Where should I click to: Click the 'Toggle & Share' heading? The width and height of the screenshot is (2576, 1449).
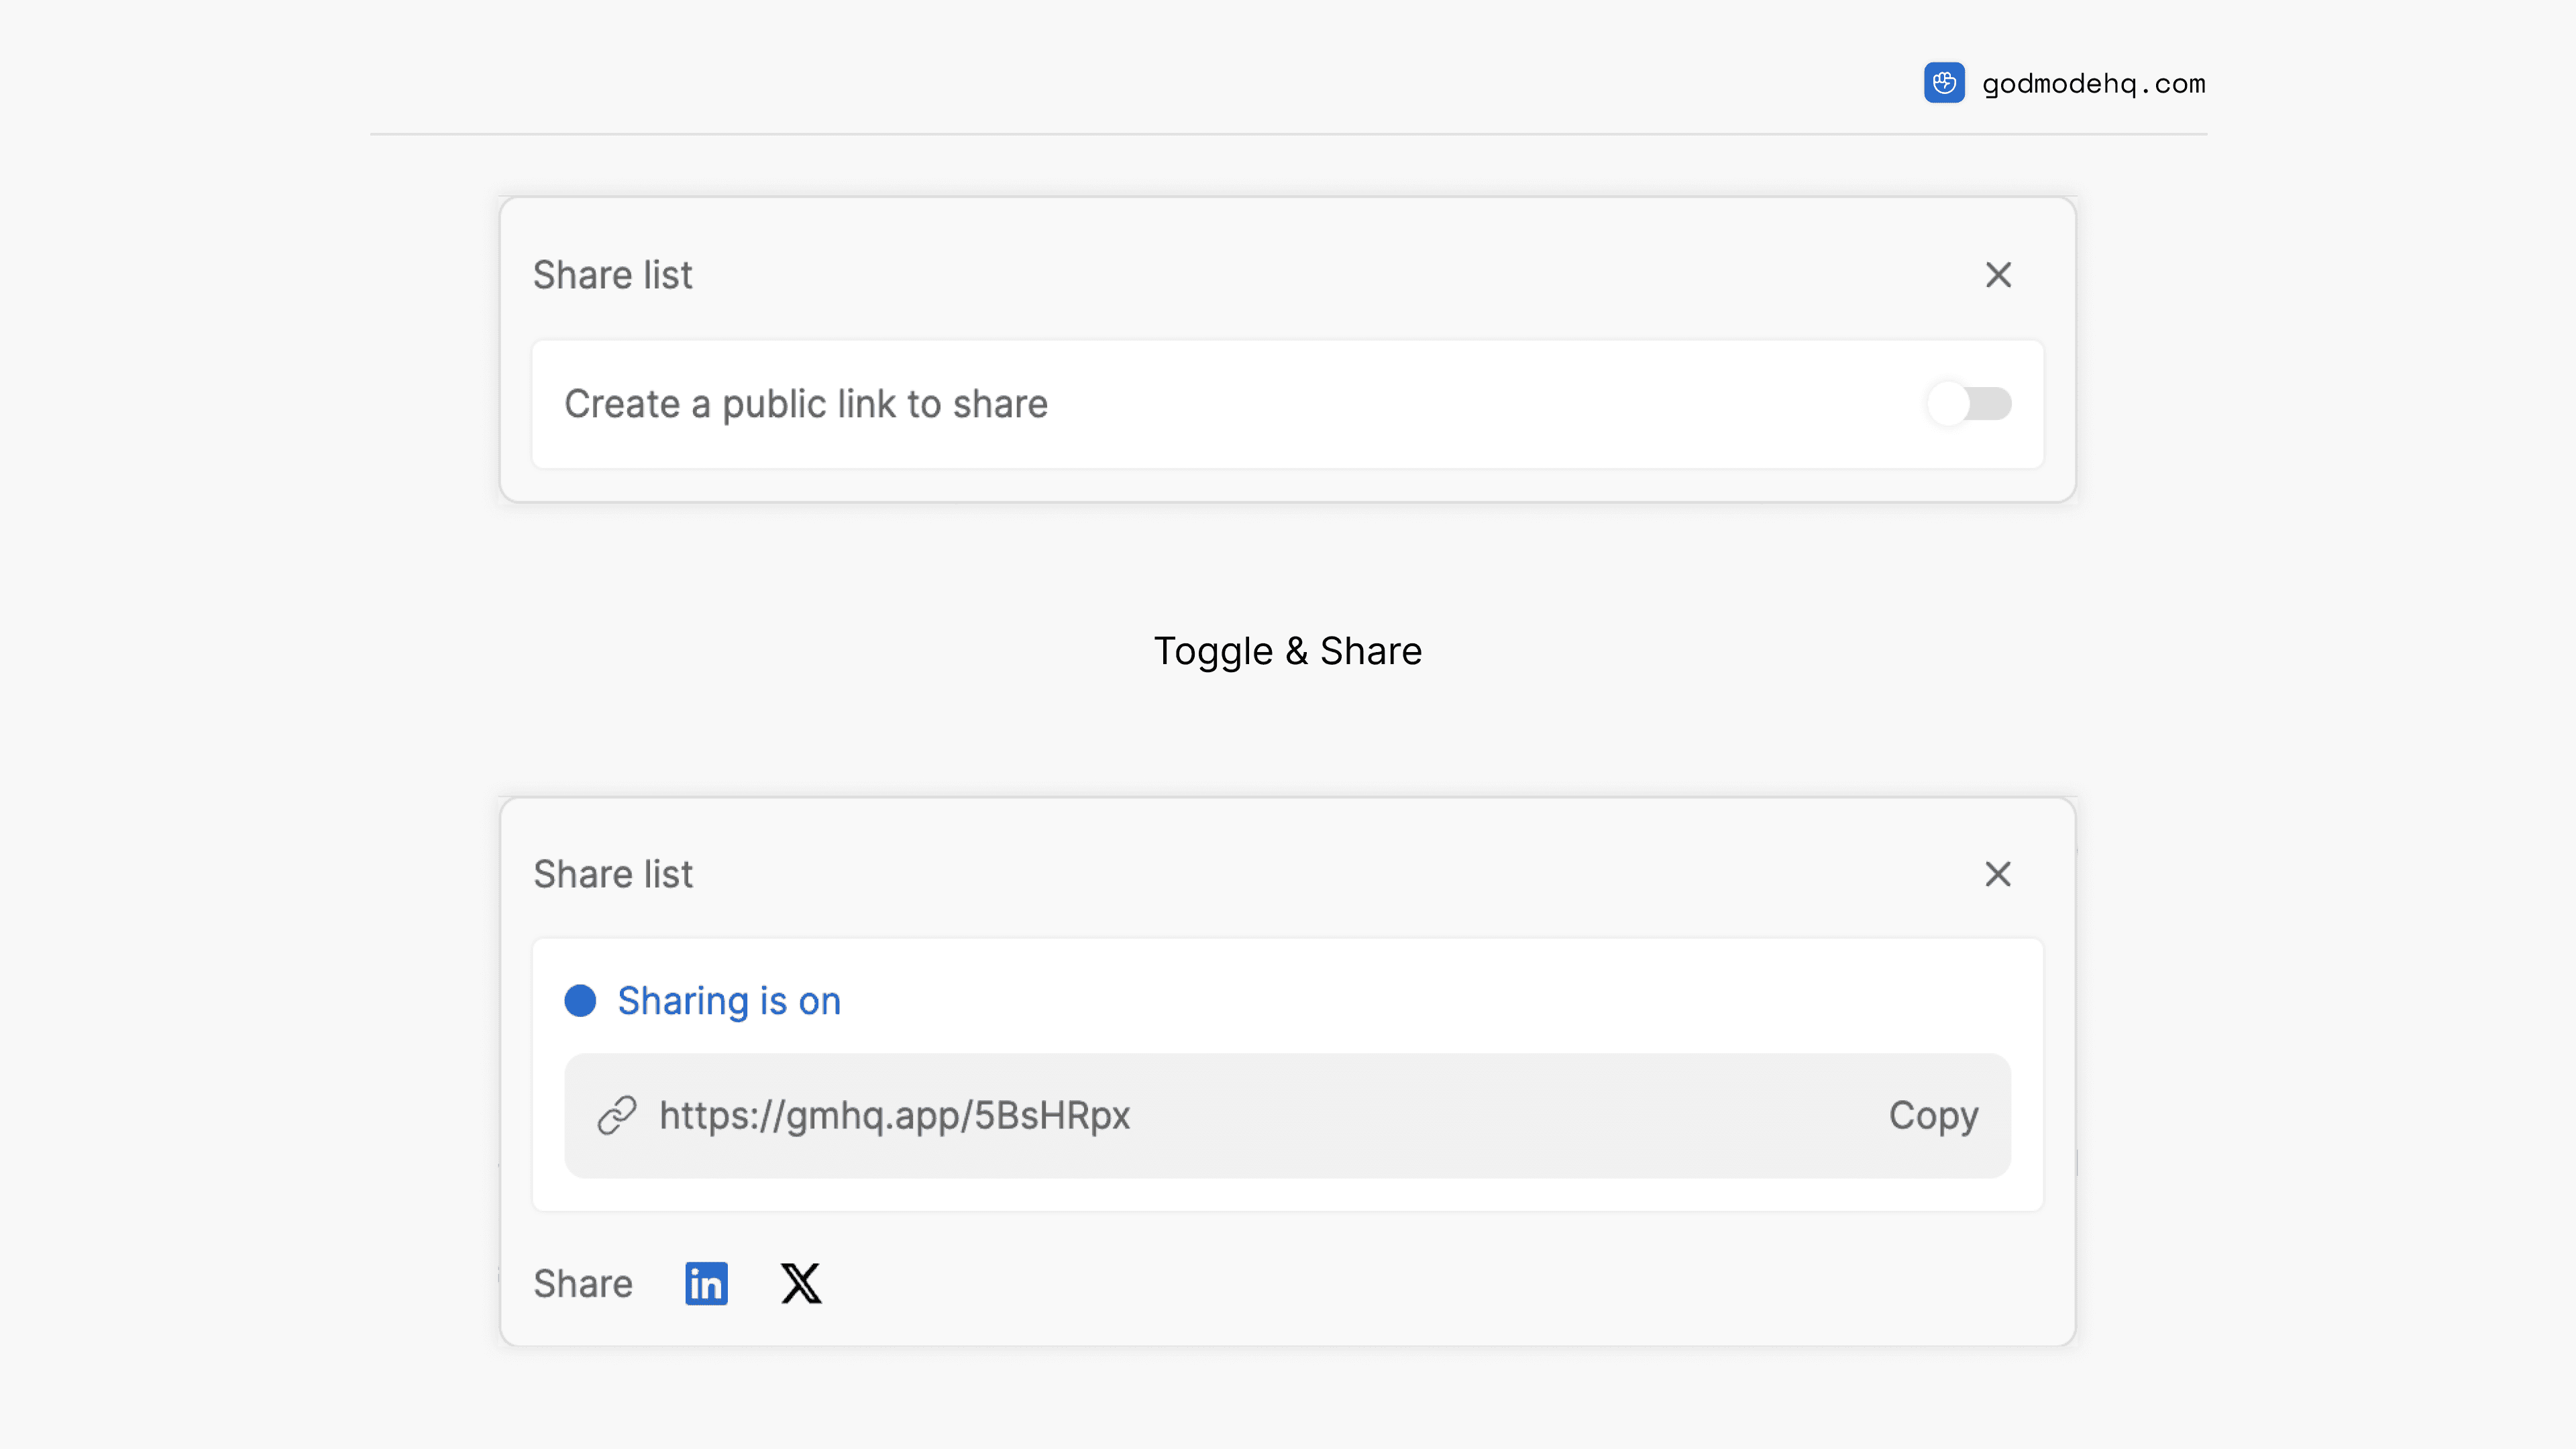1287,651
